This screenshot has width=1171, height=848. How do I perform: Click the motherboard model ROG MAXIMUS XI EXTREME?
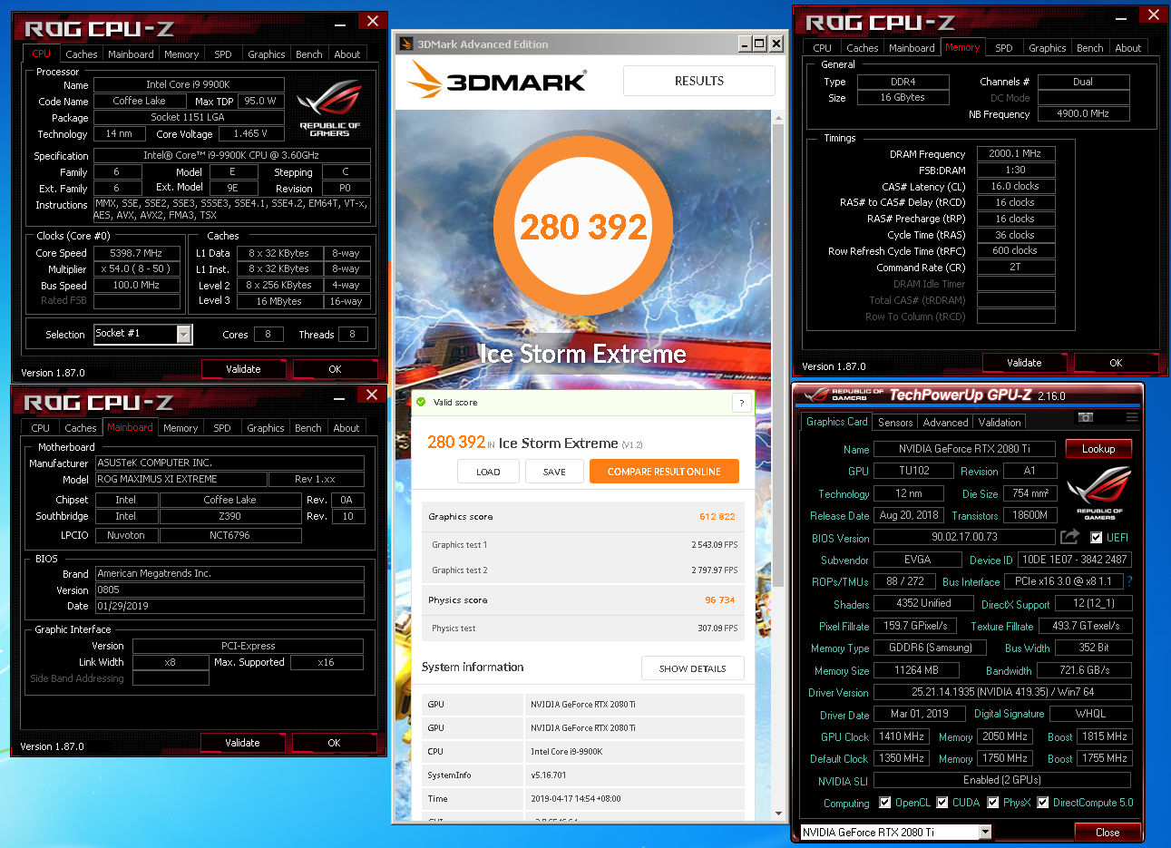(181, 479)
